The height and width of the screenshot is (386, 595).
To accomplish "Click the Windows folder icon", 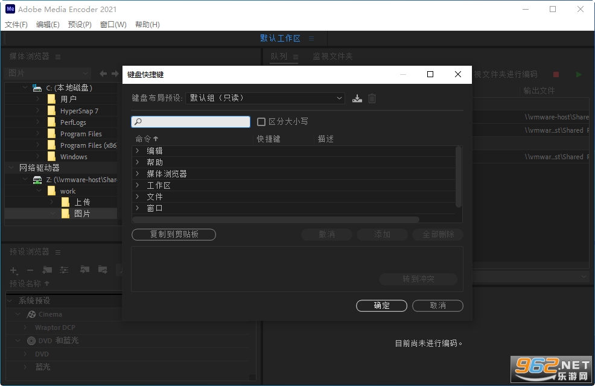I will point(52,157).
